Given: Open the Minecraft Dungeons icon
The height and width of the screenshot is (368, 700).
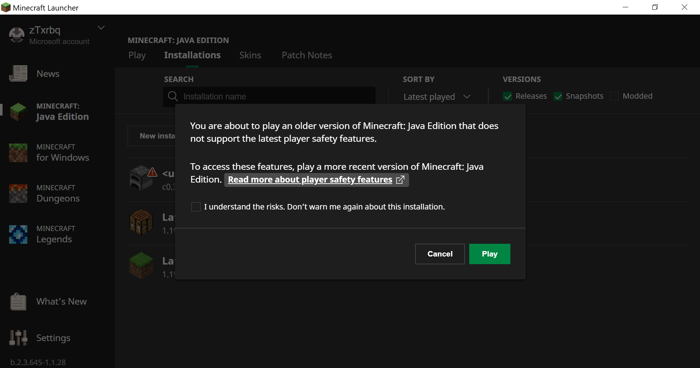Looking at the screenshot, I should click(18, 193).
